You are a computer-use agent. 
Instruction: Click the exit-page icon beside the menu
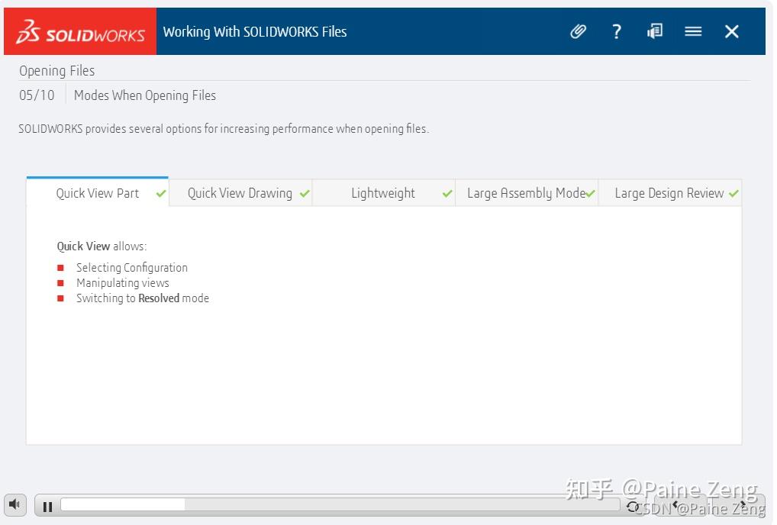[x=654, y=31]
